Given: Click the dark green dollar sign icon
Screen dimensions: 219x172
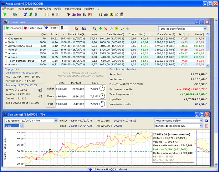Looking at the screenshot, I should 31,14.
